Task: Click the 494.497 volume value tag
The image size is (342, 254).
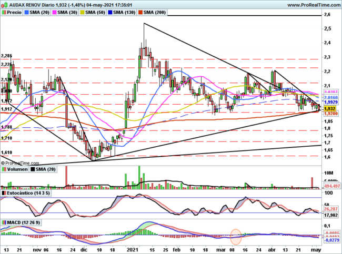Action: [x=332, y=186]
